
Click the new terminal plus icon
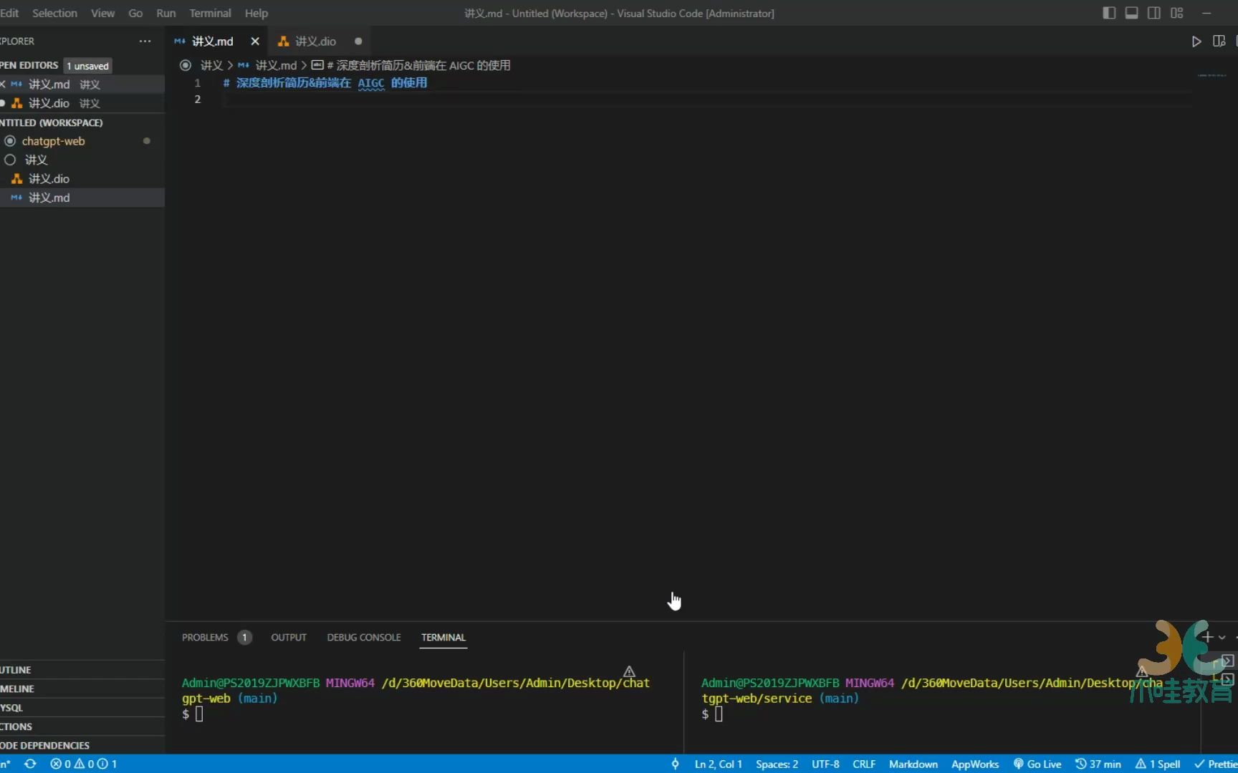click(x=1208, y=637)
